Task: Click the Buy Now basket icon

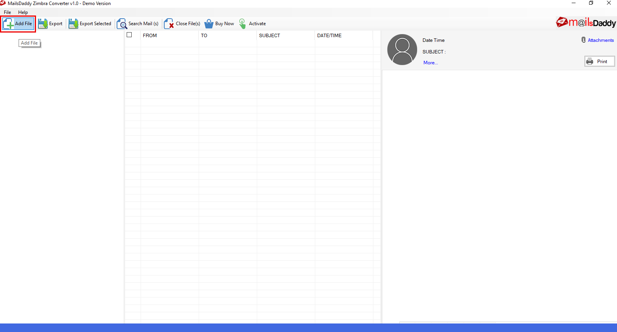Action: click(209, 24)
